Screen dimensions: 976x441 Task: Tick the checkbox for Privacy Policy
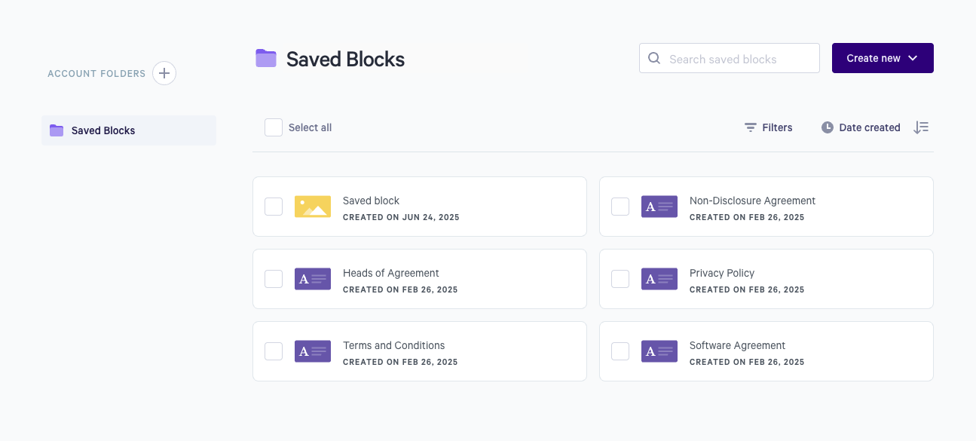click(620, 279)
